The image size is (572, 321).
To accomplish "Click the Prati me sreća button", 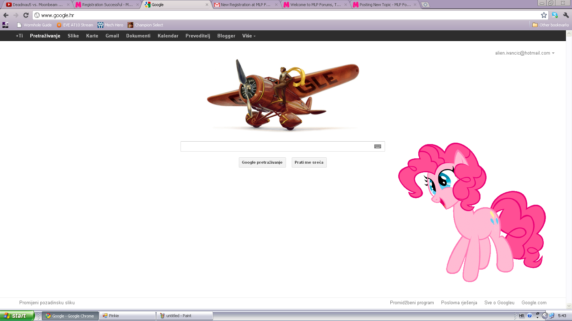I will point(309,162).
